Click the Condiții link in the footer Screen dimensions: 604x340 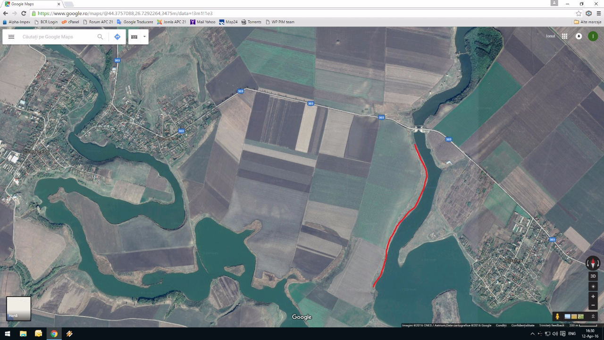(501, 325)
